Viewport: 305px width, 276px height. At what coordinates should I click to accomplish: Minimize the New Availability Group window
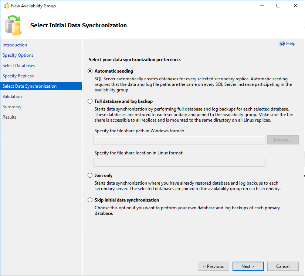click(x=262, y=6)
